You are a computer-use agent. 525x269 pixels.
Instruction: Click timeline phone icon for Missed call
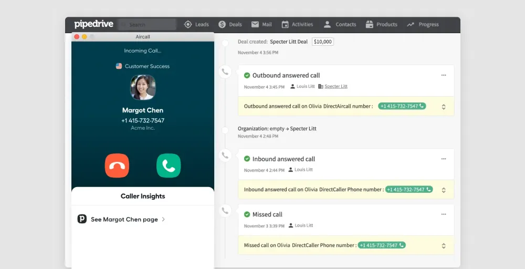pos(225,211)
